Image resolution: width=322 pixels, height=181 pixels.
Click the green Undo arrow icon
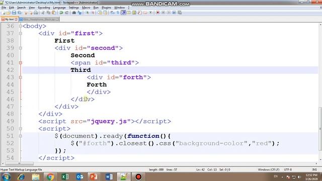[x=61, y=13]
